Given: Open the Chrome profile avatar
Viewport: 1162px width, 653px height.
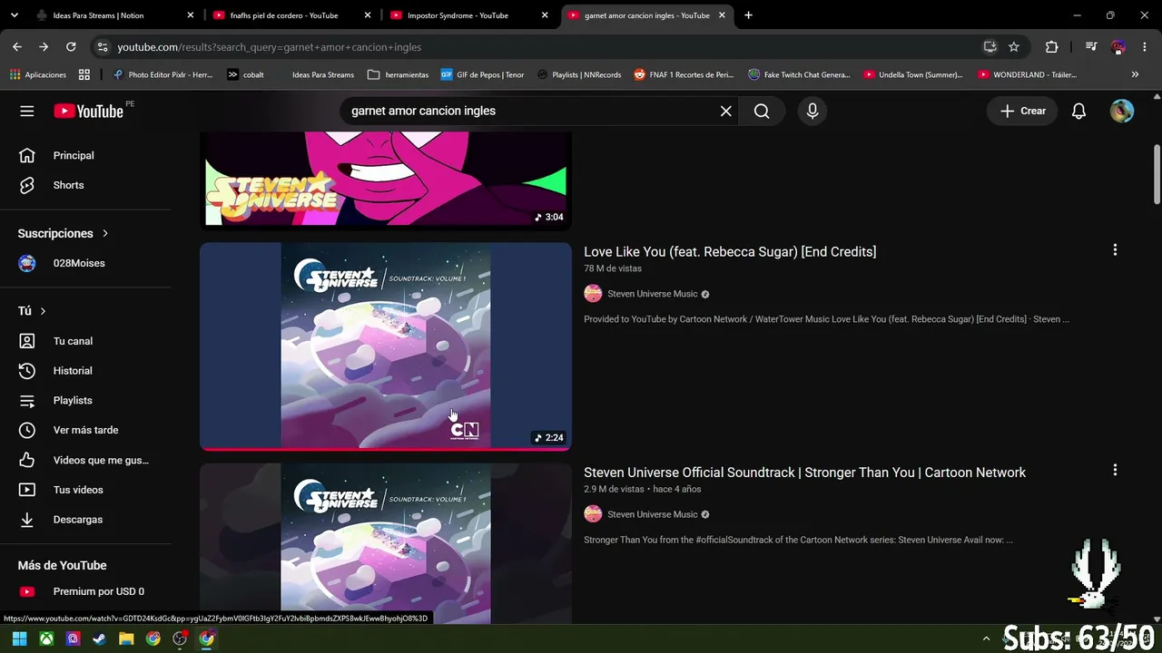Looking at the screenshot, I should tap(1118, 47).
